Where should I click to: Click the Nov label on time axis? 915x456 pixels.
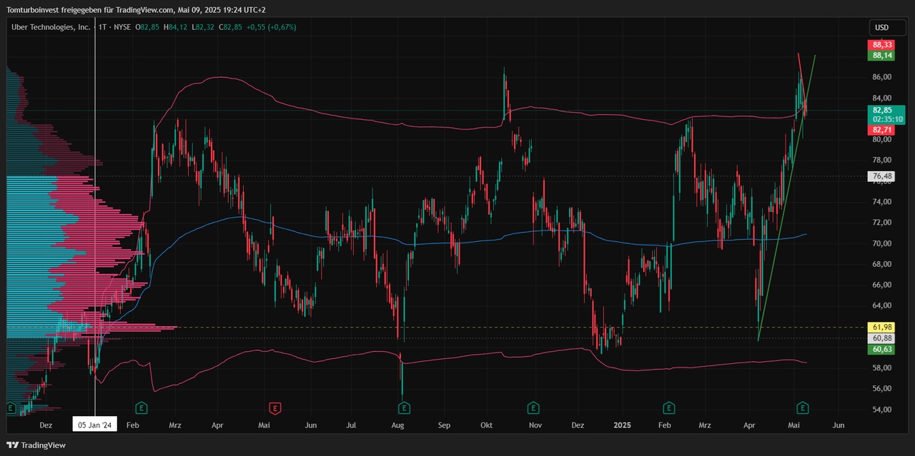click(535, 425)
